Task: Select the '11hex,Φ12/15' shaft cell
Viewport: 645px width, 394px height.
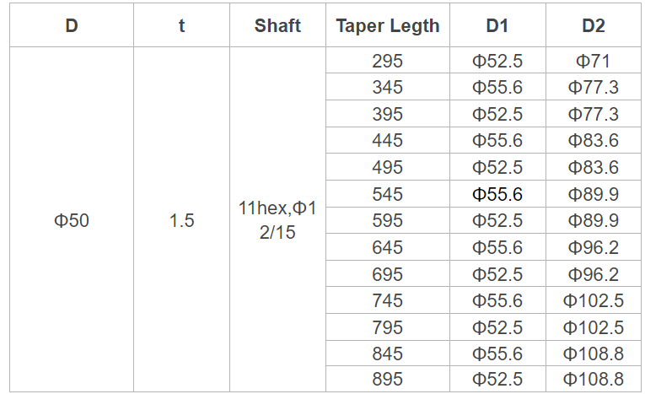Action: 277,221
